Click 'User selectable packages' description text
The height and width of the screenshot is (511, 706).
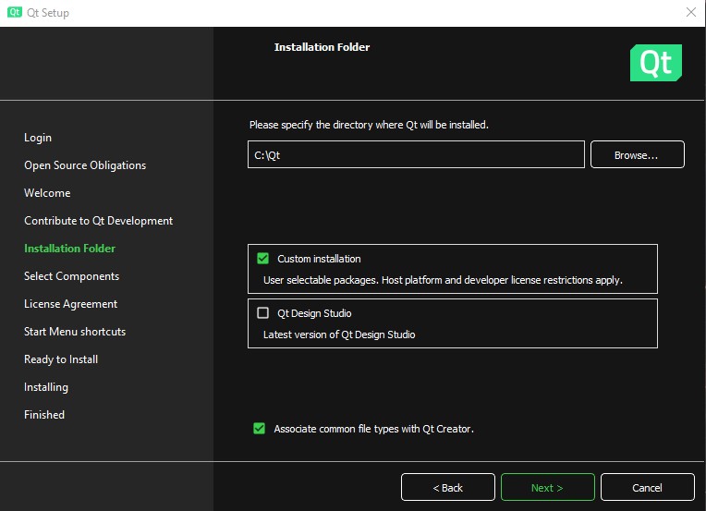(x=443, y=280)
